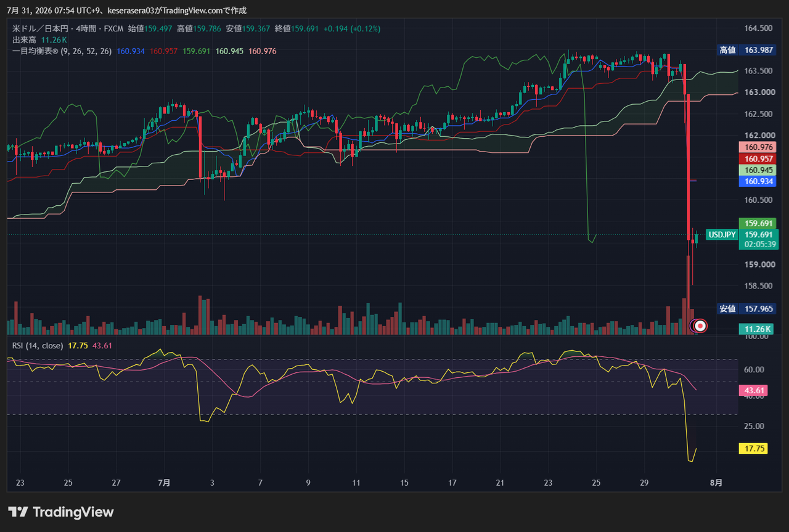Viewport: 789px width, 532px height.
Task: Click the blue 160.934 price scale tag
Action: tap(758, 181)
